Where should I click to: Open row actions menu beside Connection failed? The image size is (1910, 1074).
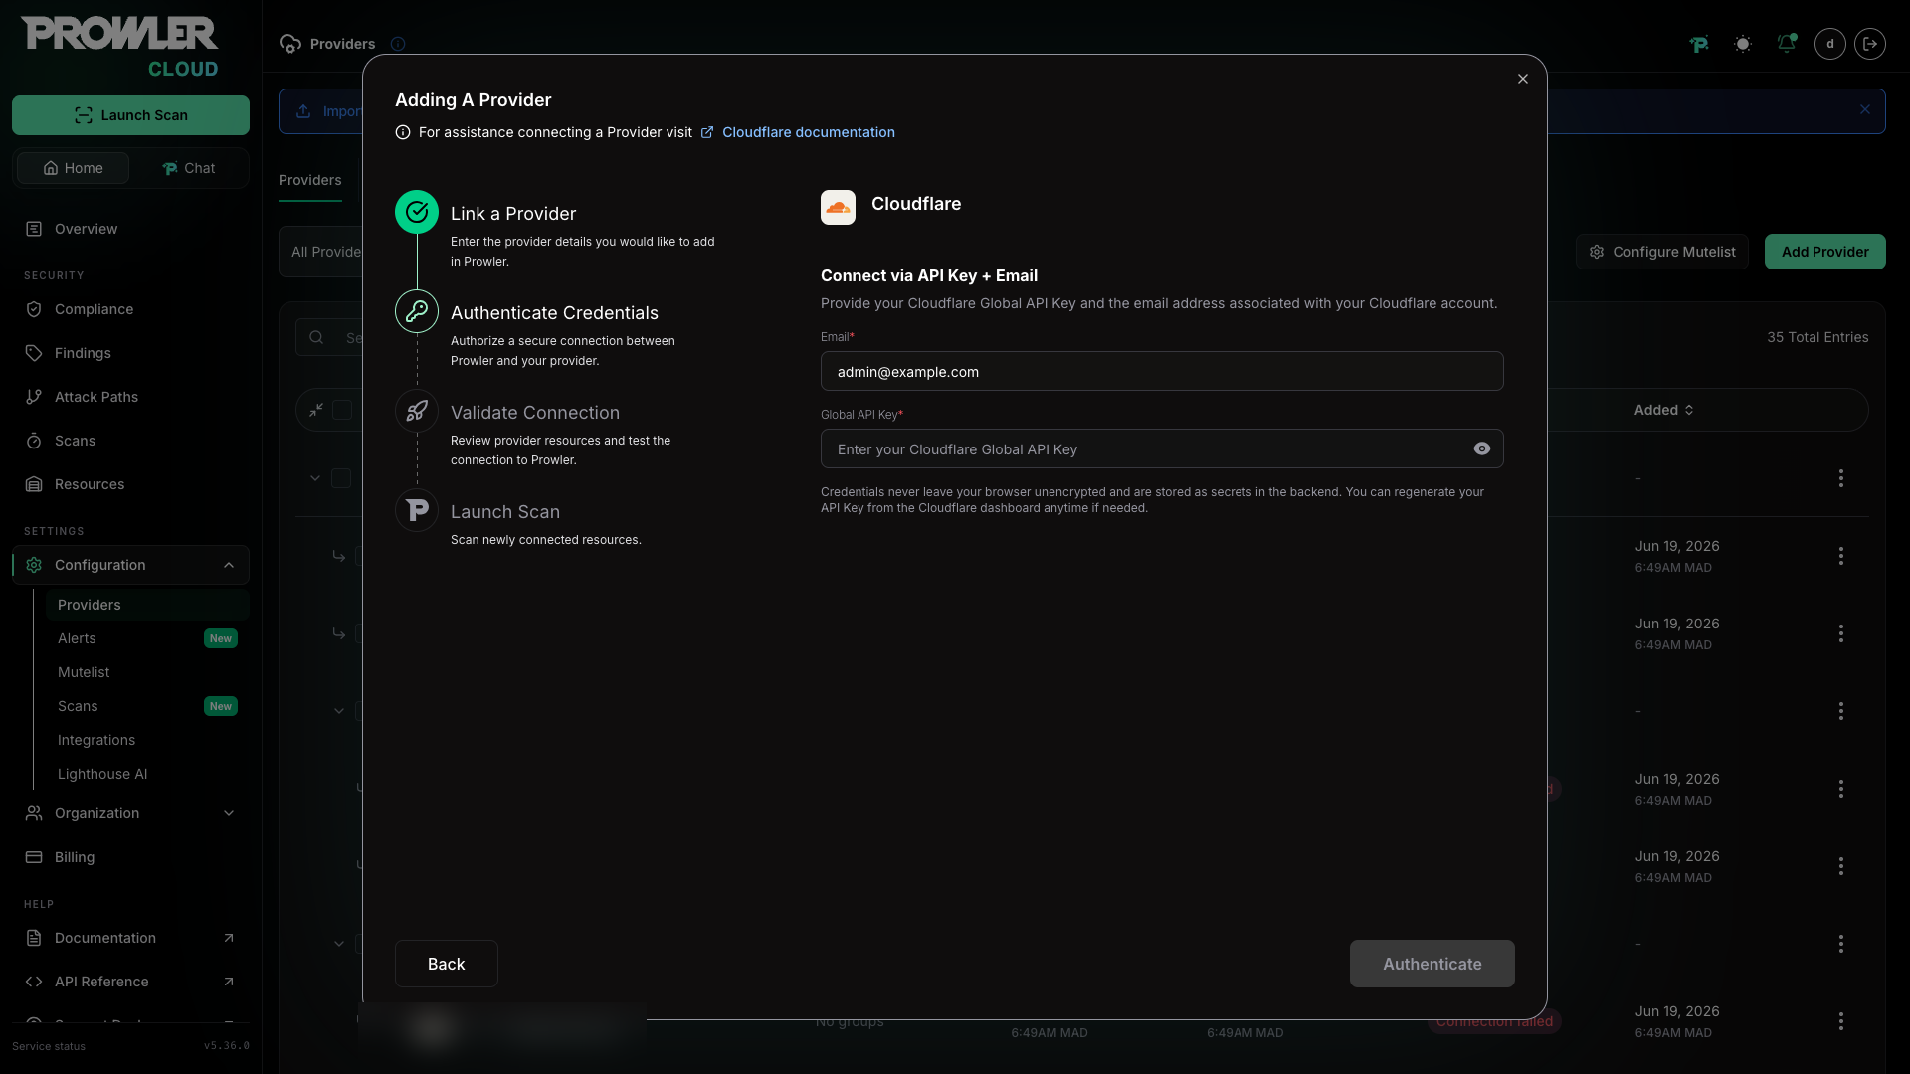coord(1841,1021)
